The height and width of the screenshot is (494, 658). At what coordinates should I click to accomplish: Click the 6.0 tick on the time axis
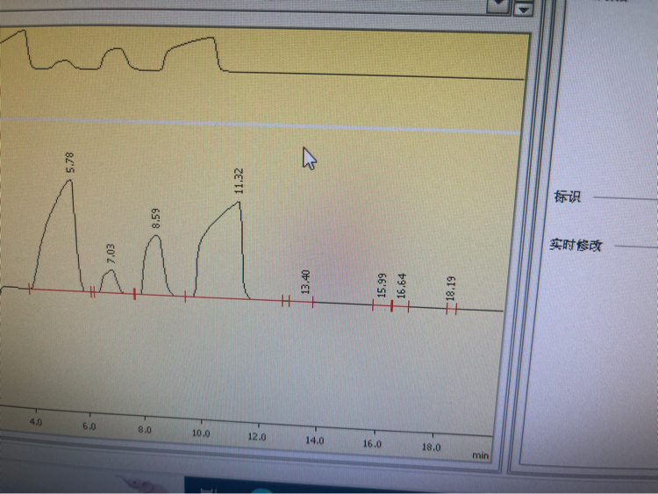point(89,426)
